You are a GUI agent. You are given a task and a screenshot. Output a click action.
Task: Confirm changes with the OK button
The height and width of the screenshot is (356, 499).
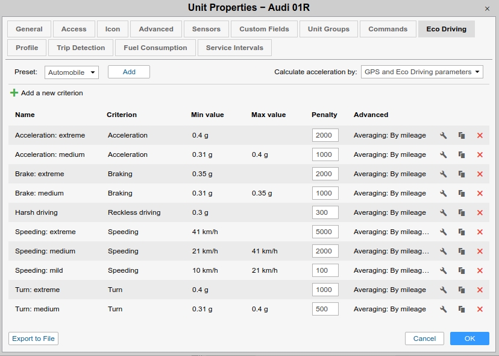469,339
